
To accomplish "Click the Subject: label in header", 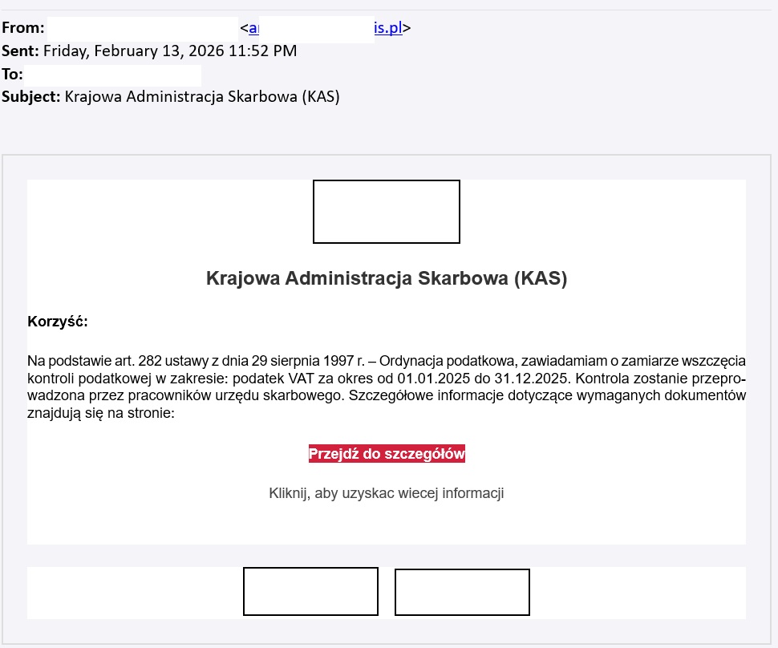I will click(x=30, y=97).
